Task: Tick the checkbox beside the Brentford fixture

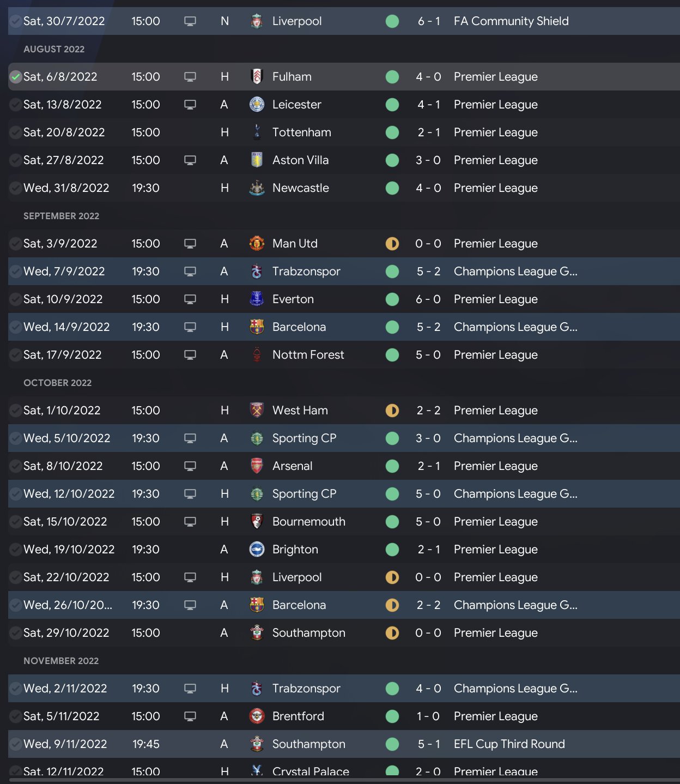Action: pos(16,716)
